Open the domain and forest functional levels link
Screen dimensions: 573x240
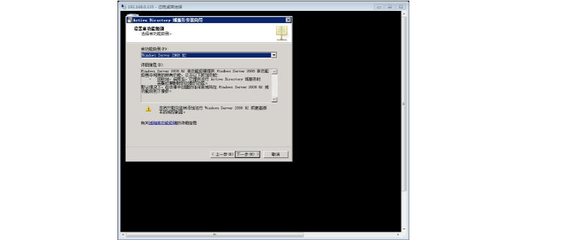[162, 124]
